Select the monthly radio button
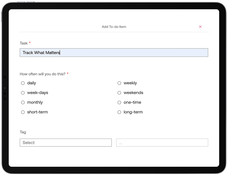 click(23, 102)
